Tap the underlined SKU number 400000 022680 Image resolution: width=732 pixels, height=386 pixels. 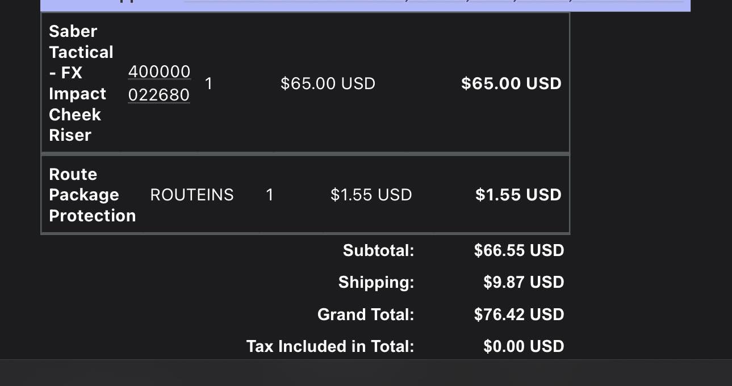pyautogui.click(x=159, y=83)
